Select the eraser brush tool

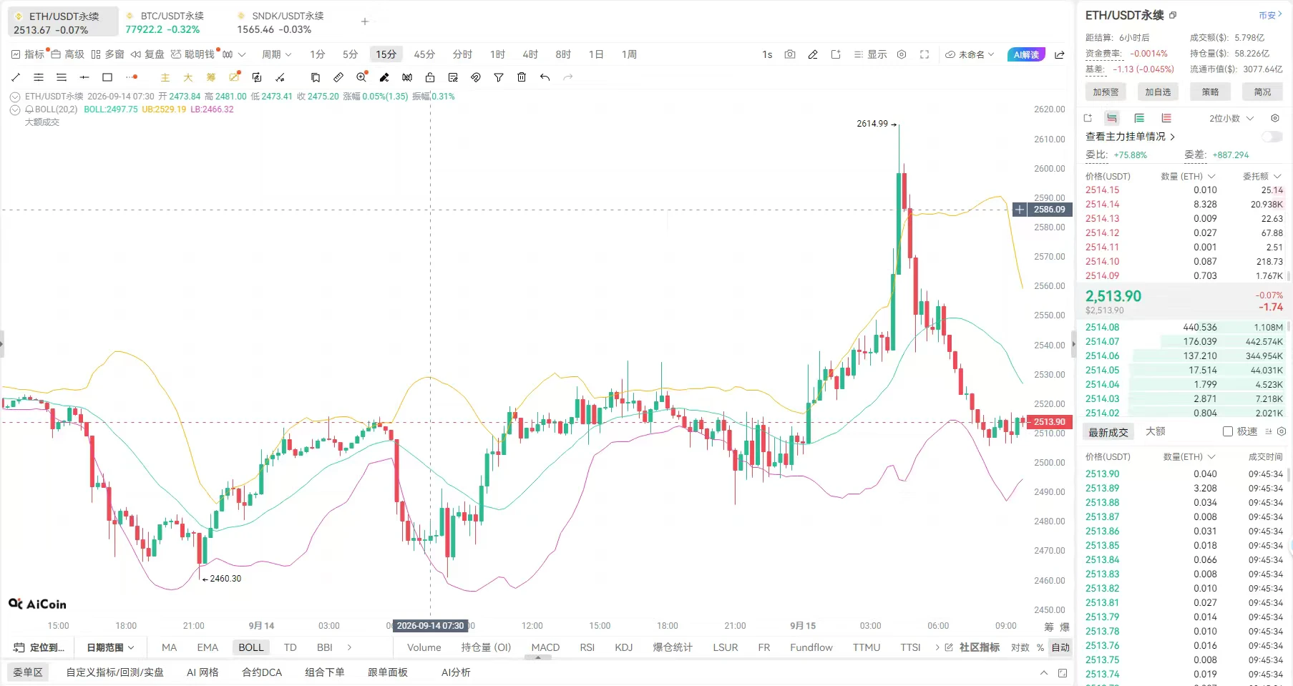pyautogui.click(x=384, y=77)
